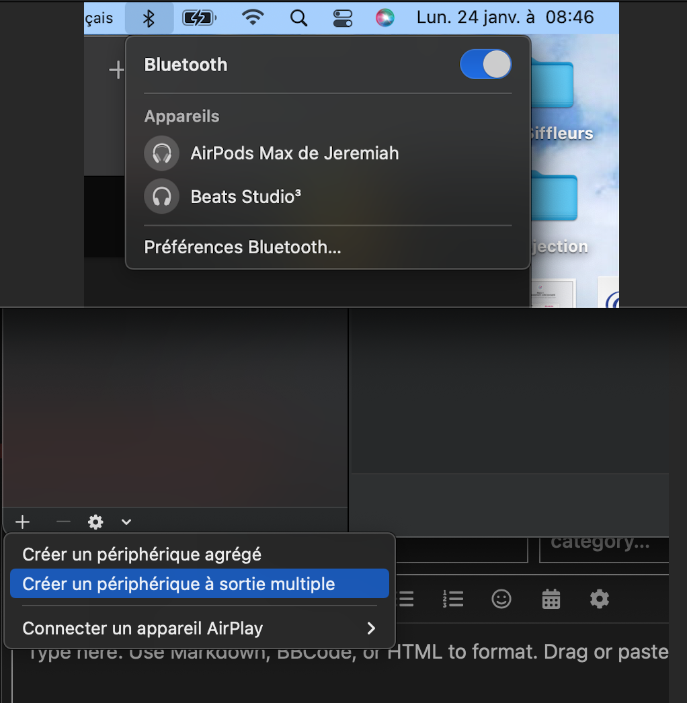This screenshot has width=687, height=703.
Task: Open the blue folder labeled iffleurs on desktop
Action: coord(553,83)
